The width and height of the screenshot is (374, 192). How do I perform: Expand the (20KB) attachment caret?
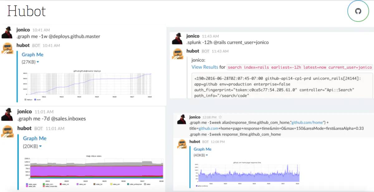[x=41, y=146]
